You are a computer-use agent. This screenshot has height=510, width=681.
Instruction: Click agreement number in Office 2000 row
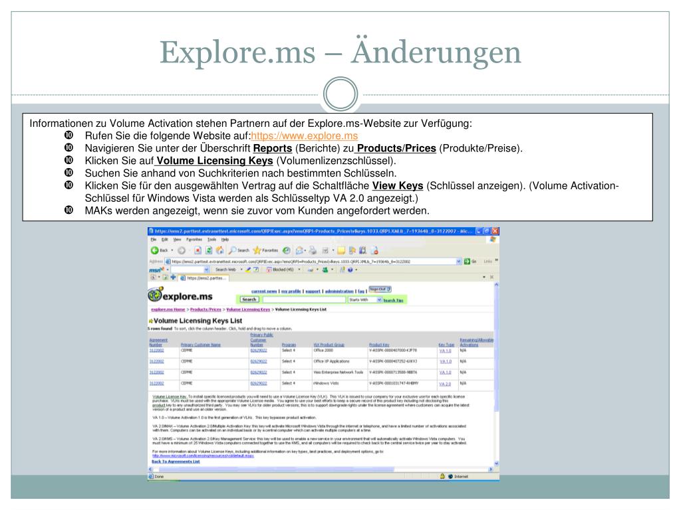[x=156, y=351]
